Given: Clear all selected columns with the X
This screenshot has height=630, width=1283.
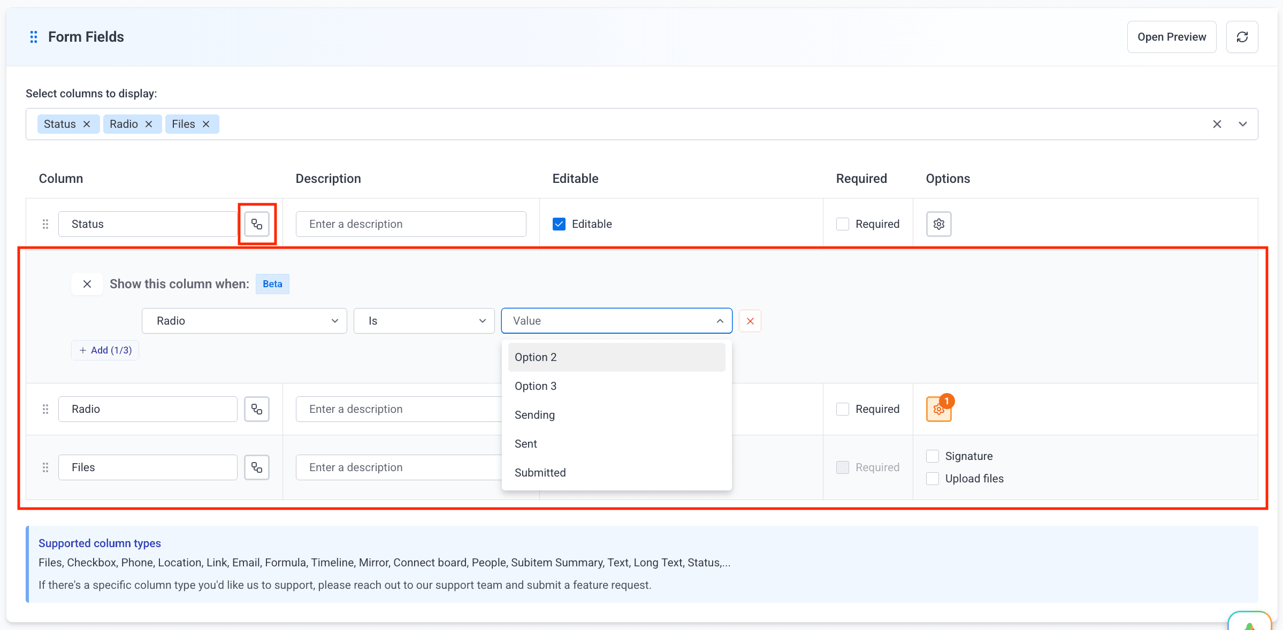Looking at the screenshot, I should tap(1217, 124).
